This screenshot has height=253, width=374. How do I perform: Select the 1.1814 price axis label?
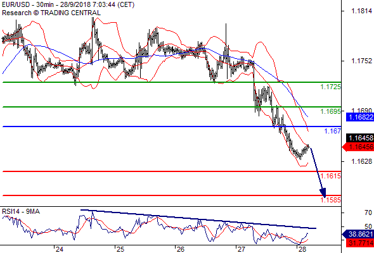[361, 11]
